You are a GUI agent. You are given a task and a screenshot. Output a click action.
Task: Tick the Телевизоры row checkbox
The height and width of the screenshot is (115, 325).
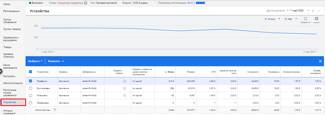coord(30,103)
